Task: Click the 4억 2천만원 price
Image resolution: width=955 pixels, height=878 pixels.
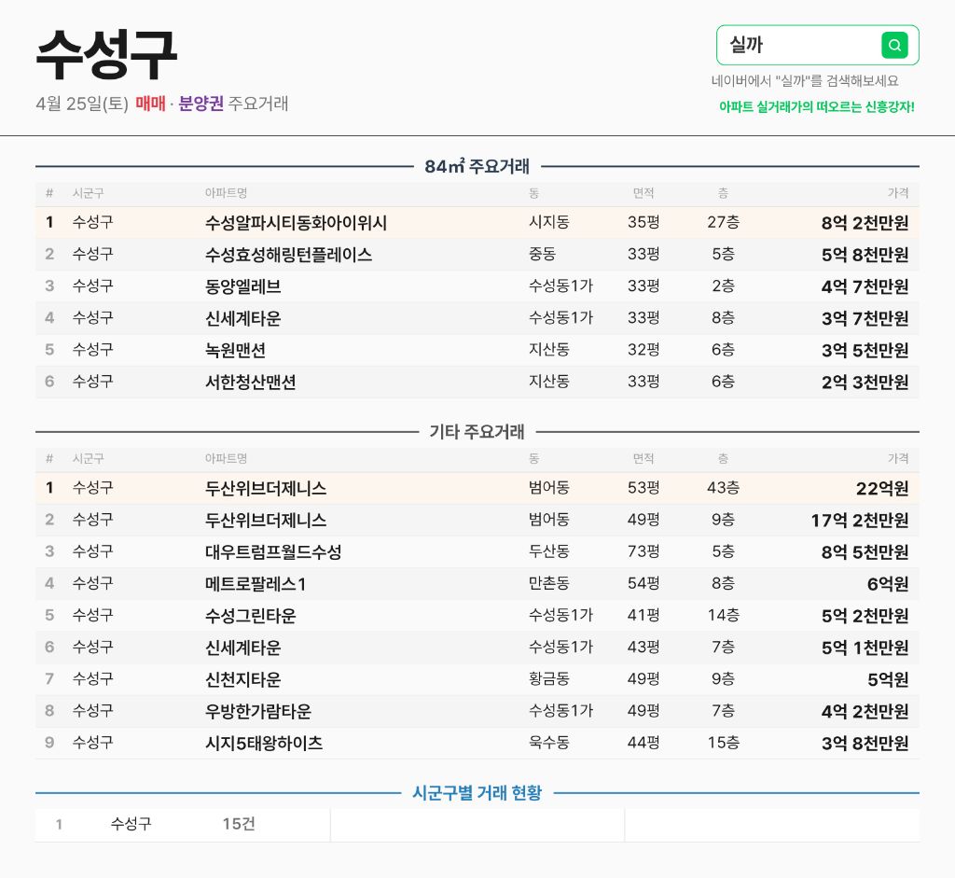Action: tap(865, 711)
